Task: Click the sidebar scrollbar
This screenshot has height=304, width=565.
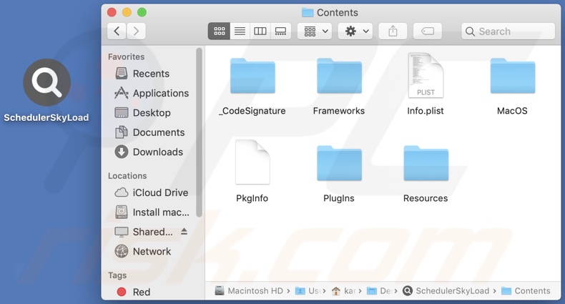Action: pyautogui.click(x=199, y=132)
